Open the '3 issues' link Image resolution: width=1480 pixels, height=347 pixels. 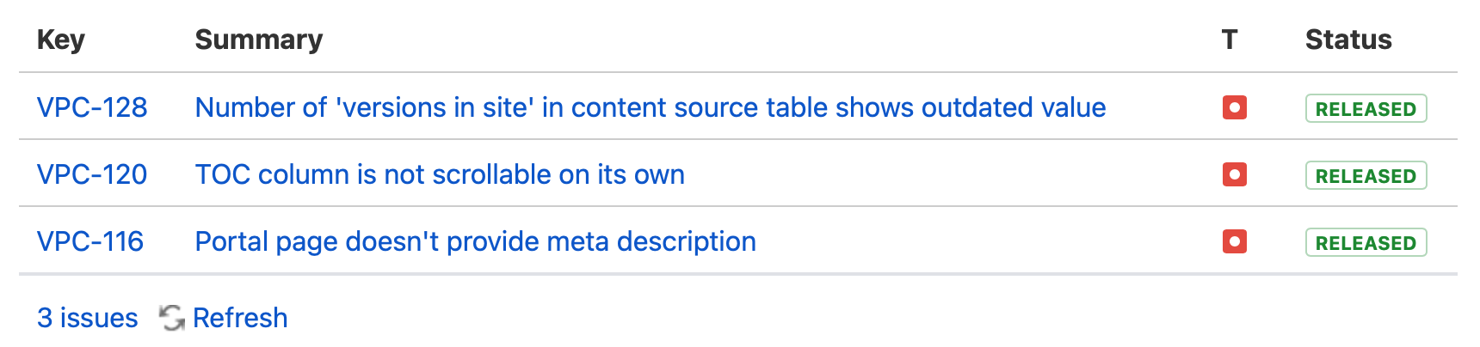tap(87, 318)
